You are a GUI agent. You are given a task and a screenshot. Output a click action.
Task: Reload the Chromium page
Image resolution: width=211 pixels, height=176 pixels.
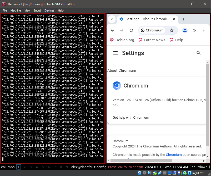point(131,30)
